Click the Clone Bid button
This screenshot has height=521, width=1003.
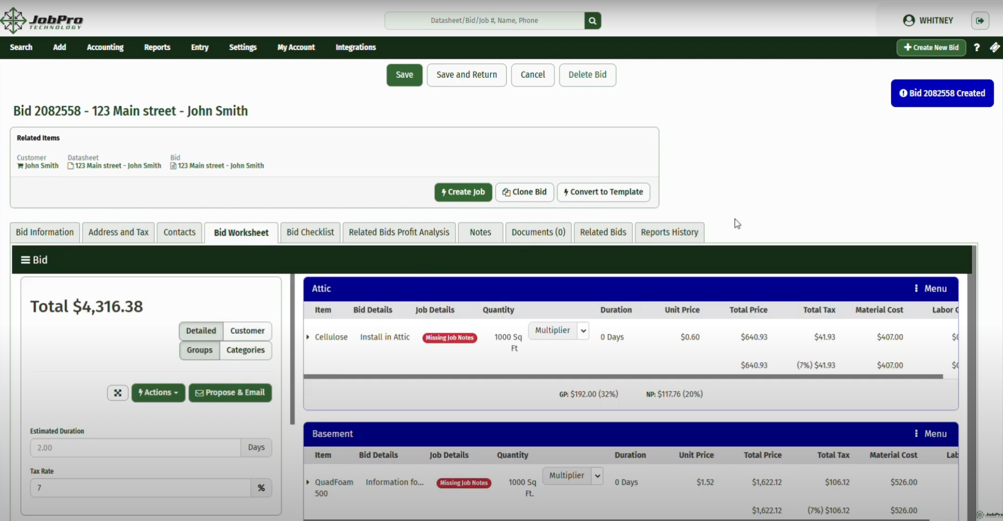524,192
